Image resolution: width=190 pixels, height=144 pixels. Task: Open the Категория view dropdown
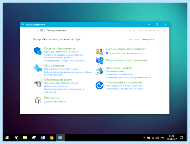[148, 39]
